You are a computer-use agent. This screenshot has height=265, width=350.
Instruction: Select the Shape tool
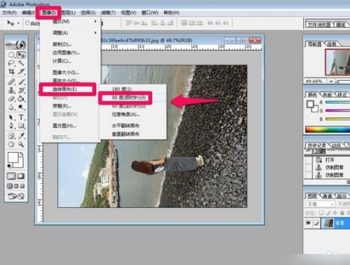21,126
